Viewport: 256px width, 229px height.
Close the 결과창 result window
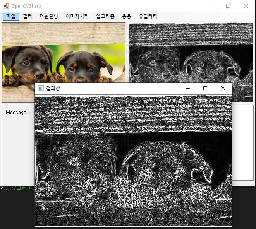(223, 88)
